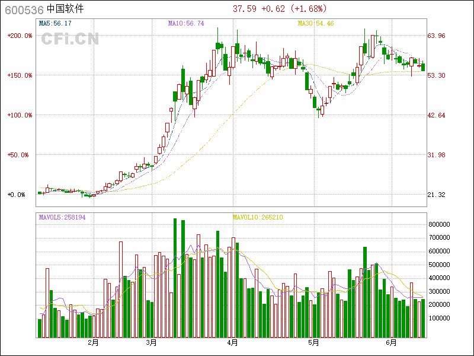Click the 2月 marker on time axis

tap(93, 342)
